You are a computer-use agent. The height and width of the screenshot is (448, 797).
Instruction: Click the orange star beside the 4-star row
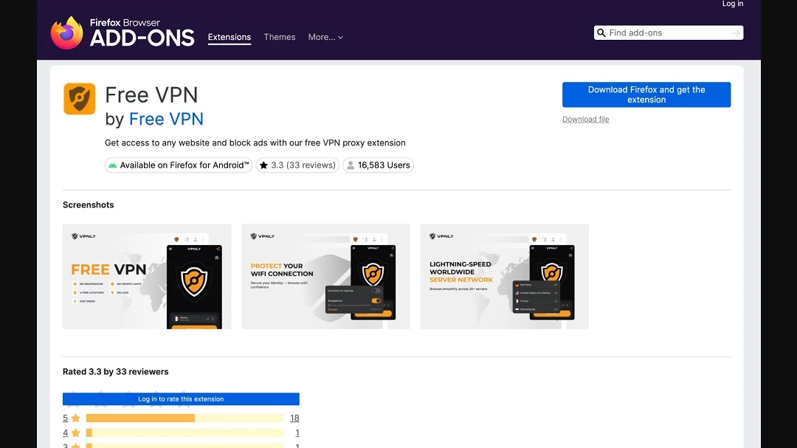76,433
